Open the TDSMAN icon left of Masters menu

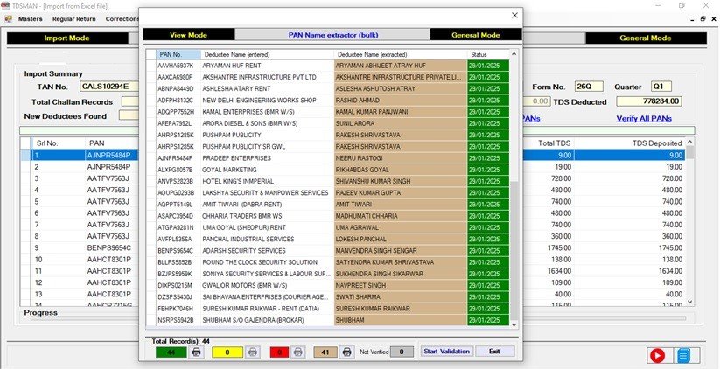pos(8,19)
